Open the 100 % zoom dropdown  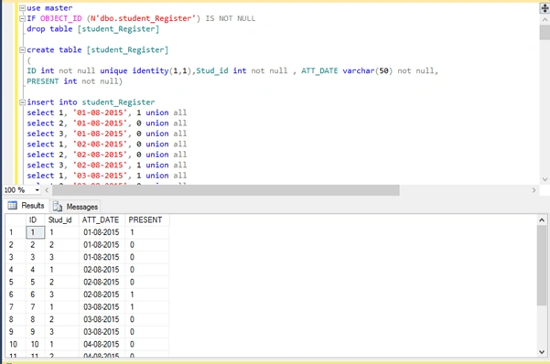(x=37, y=190)
